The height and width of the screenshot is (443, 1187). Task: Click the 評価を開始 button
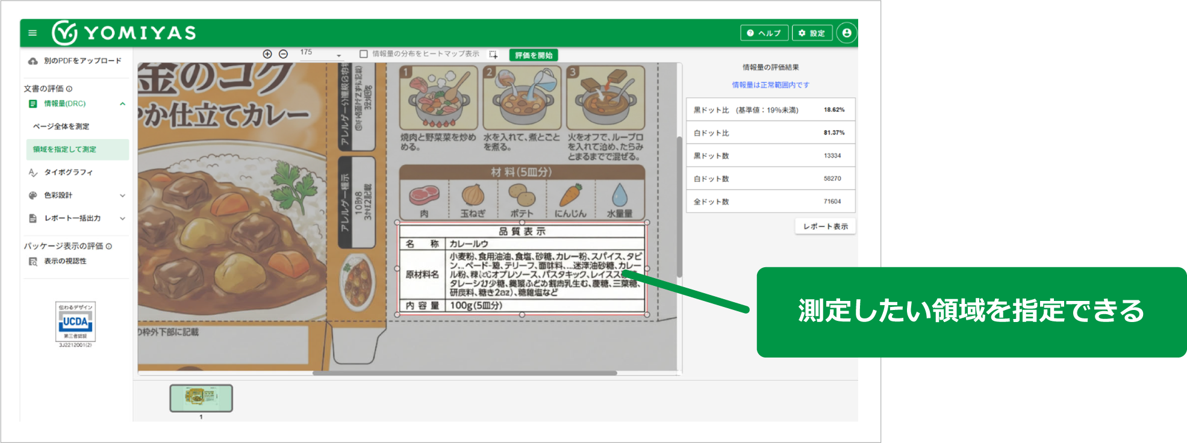(x=534, y=55)
